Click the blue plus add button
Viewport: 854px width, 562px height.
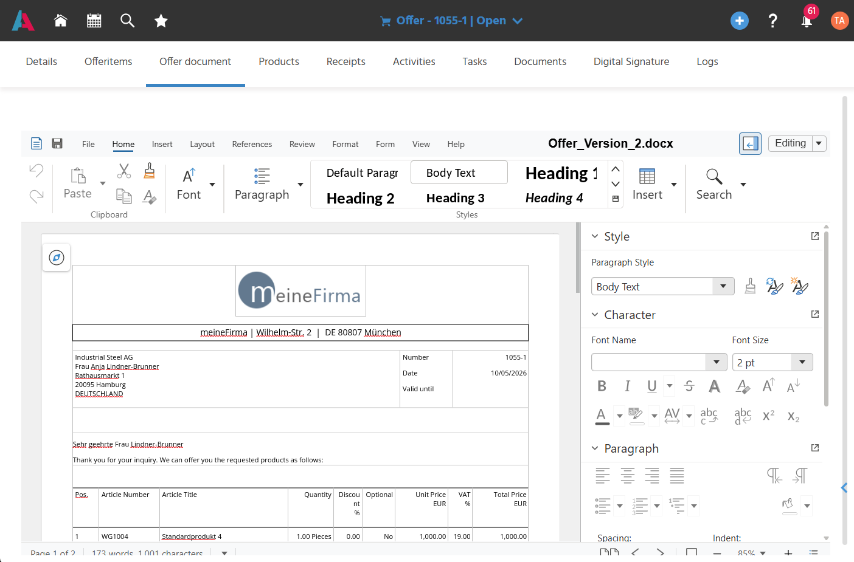[739, 21]
